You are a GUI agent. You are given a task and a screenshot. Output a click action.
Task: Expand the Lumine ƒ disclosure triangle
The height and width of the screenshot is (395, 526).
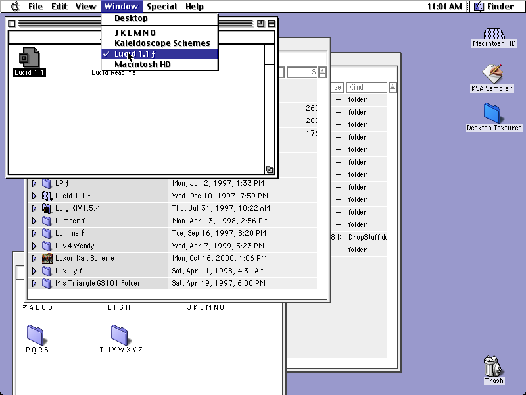click(34, 234)
